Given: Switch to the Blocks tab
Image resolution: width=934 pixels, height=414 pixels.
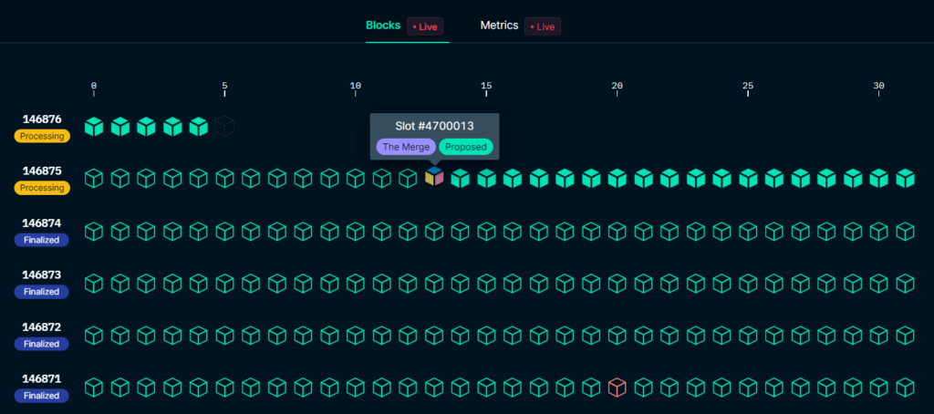Looking at the screenshot, I should pyautogui.click(x=383, y=26).
